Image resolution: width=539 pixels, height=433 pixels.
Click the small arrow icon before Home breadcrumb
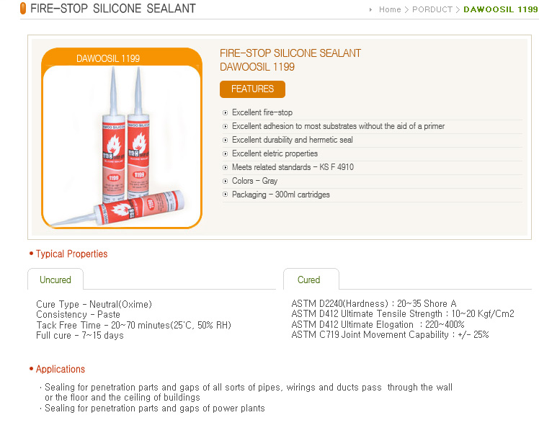[370, 9]
